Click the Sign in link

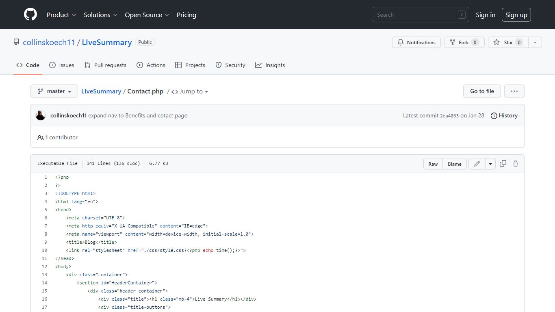486,15
